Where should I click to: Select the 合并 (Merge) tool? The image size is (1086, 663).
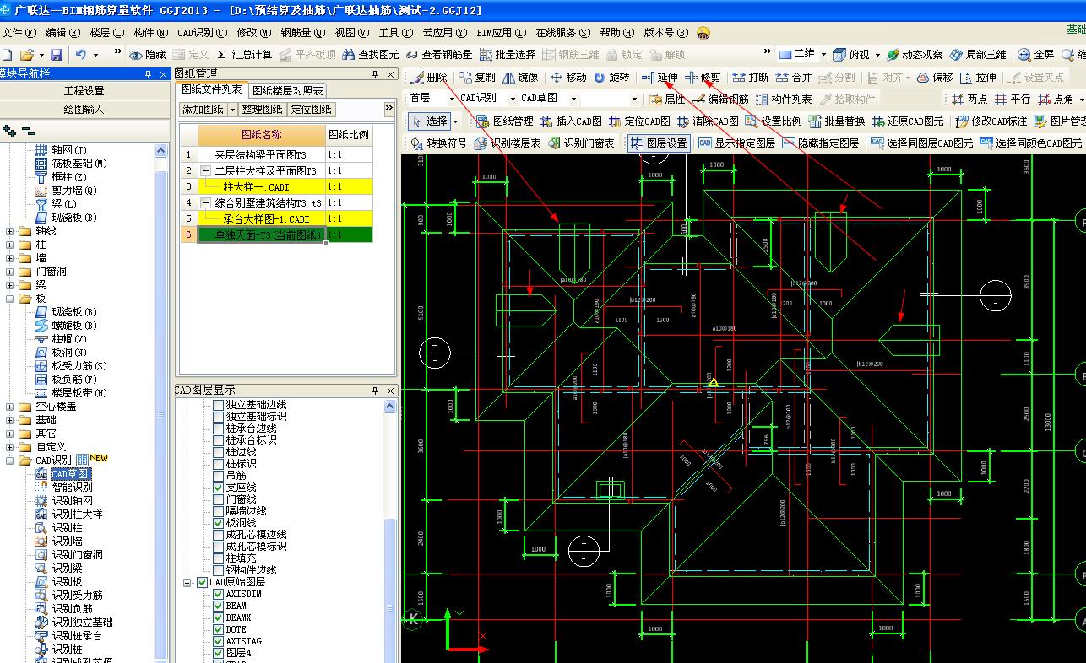point(794,77)
